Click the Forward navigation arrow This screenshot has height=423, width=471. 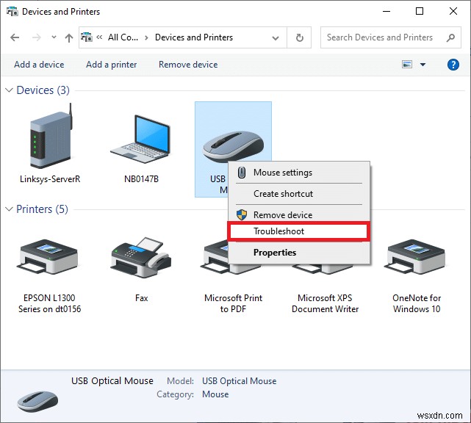click(36, 37)
